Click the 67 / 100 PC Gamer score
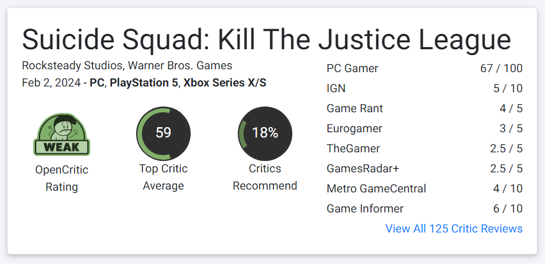545x264 pixels. [x=501, y=68]
